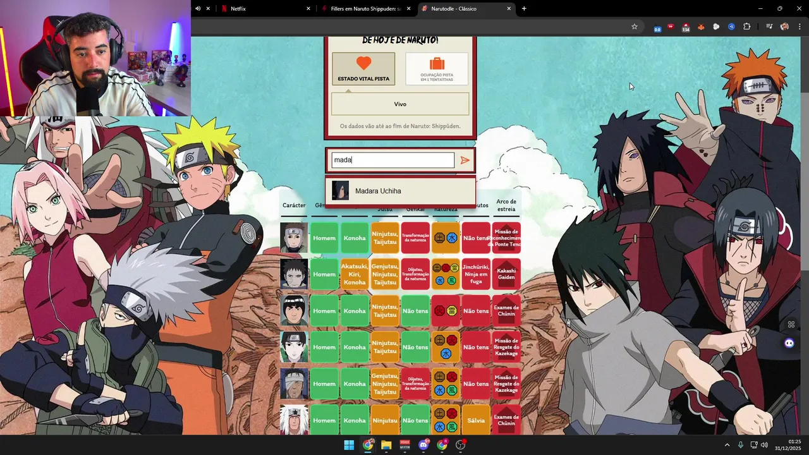Open the network tray icon

pos(754,445)
